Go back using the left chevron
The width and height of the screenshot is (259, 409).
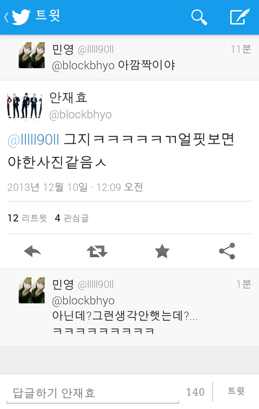pos(6,17)
